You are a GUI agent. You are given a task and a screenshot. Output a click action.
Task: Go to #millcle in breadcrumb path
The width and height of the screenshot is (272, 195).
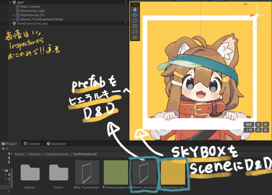point(35,154)
